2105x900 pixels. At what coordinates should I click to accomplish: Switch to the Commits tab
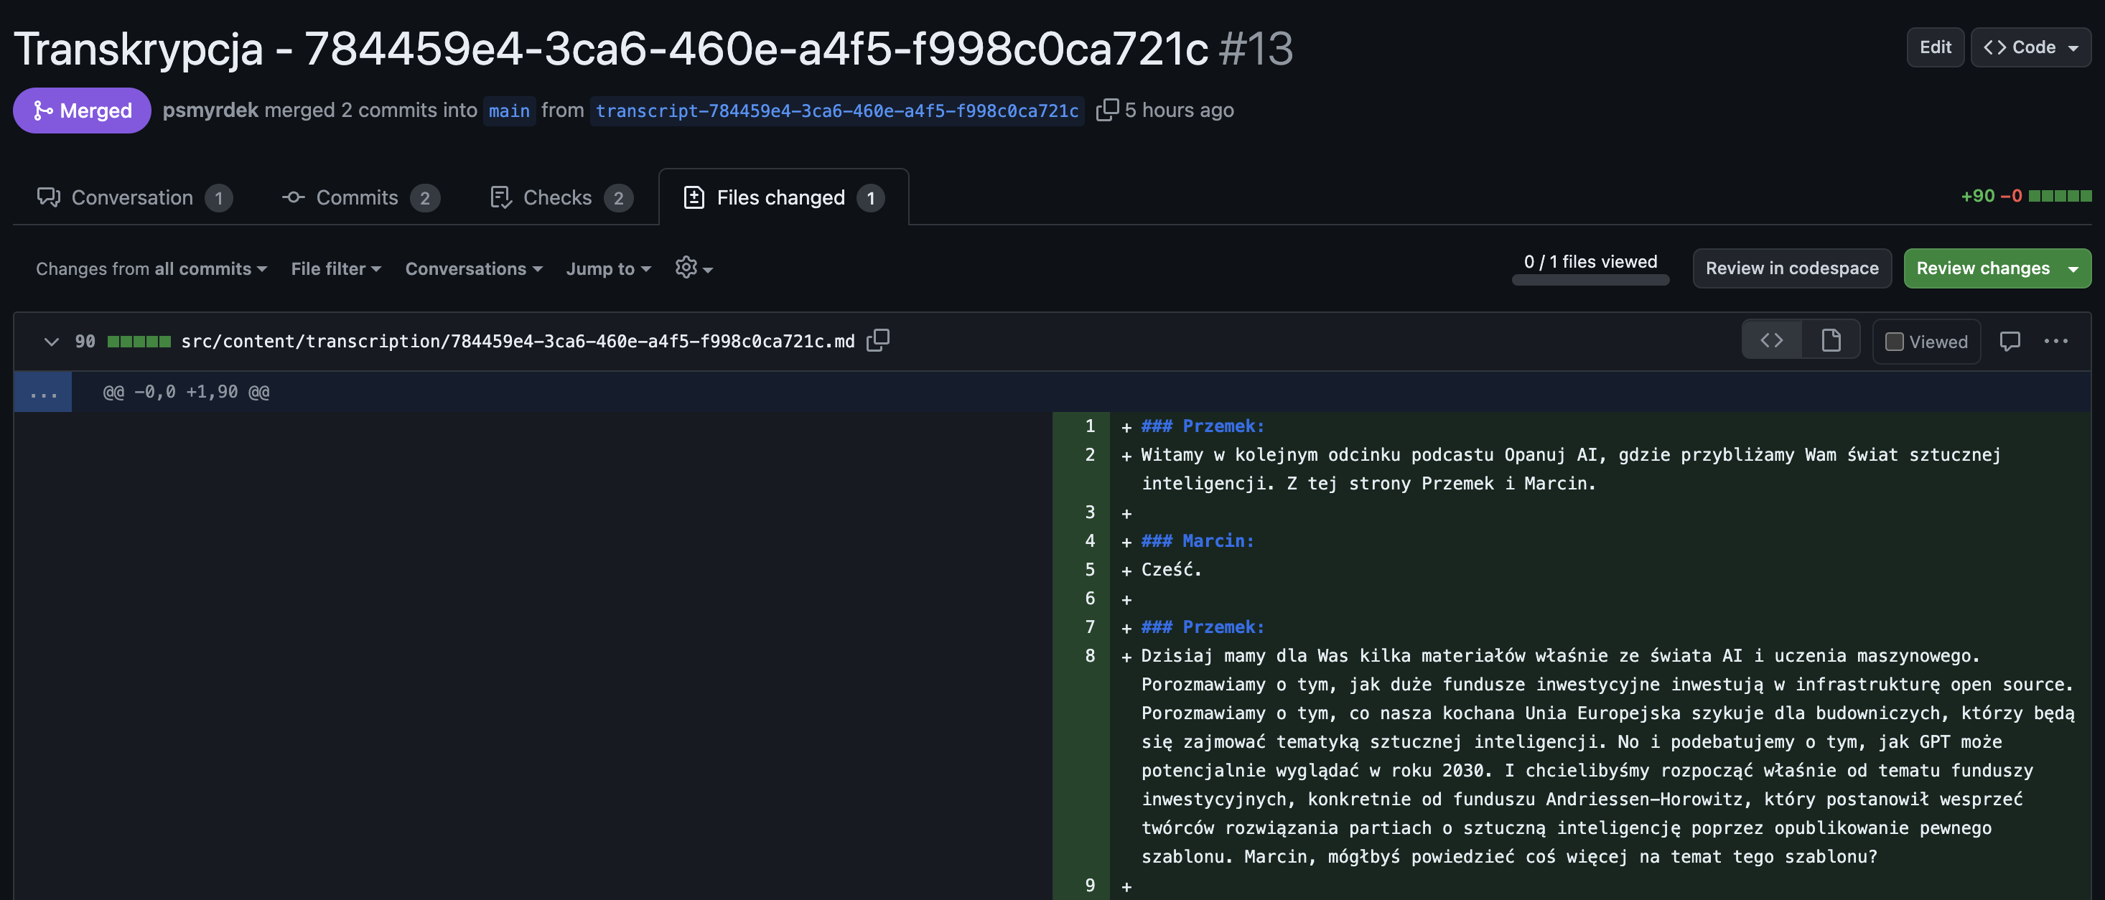click(360, 197)
